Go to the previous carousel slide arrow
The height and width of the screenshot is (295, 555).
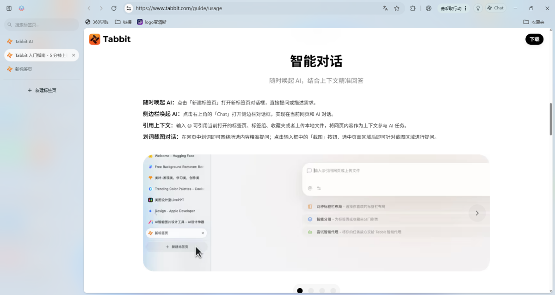click(156, 213)
